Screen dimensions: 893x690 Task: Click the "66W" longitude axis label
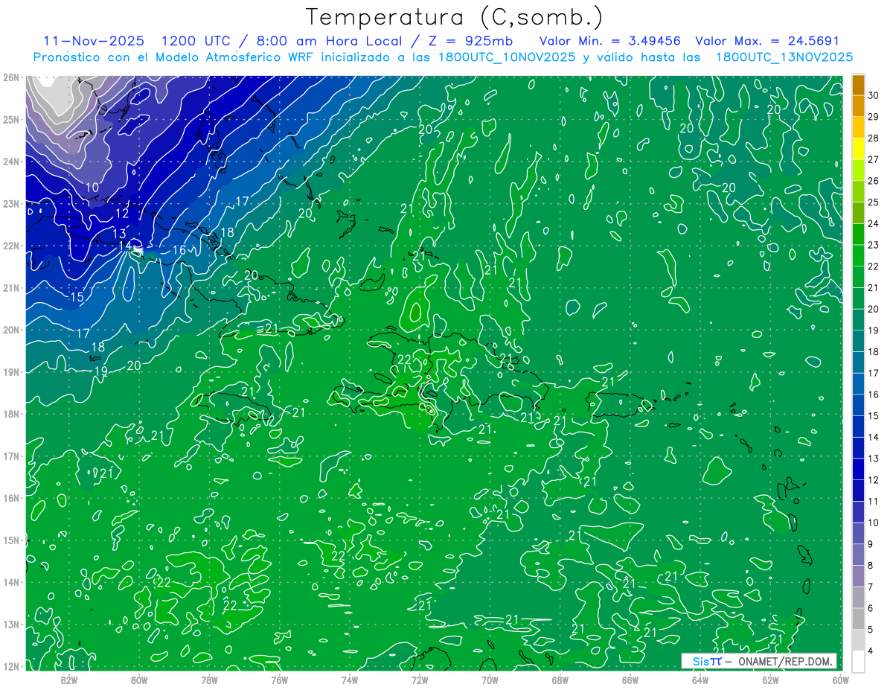click(630, 680)
